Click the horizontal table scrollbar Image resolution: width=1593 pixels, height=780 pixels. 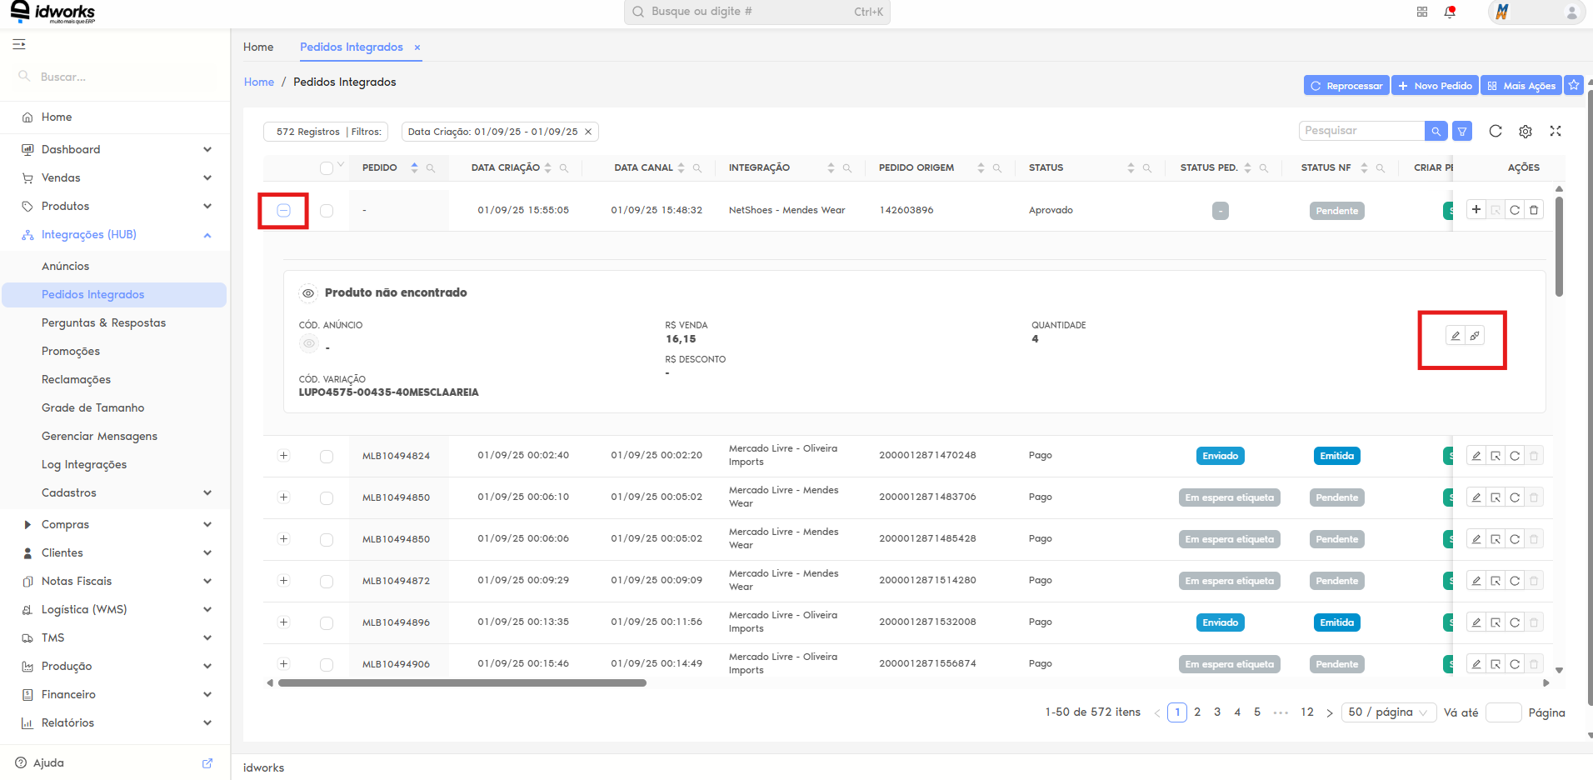tap(462, 682)
